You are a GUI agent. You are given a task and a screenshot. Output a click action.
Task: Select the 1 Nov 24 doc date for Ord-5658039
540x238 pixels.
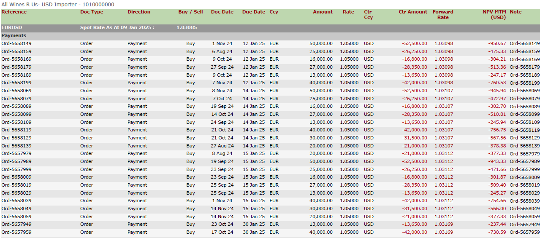[222, 201]
